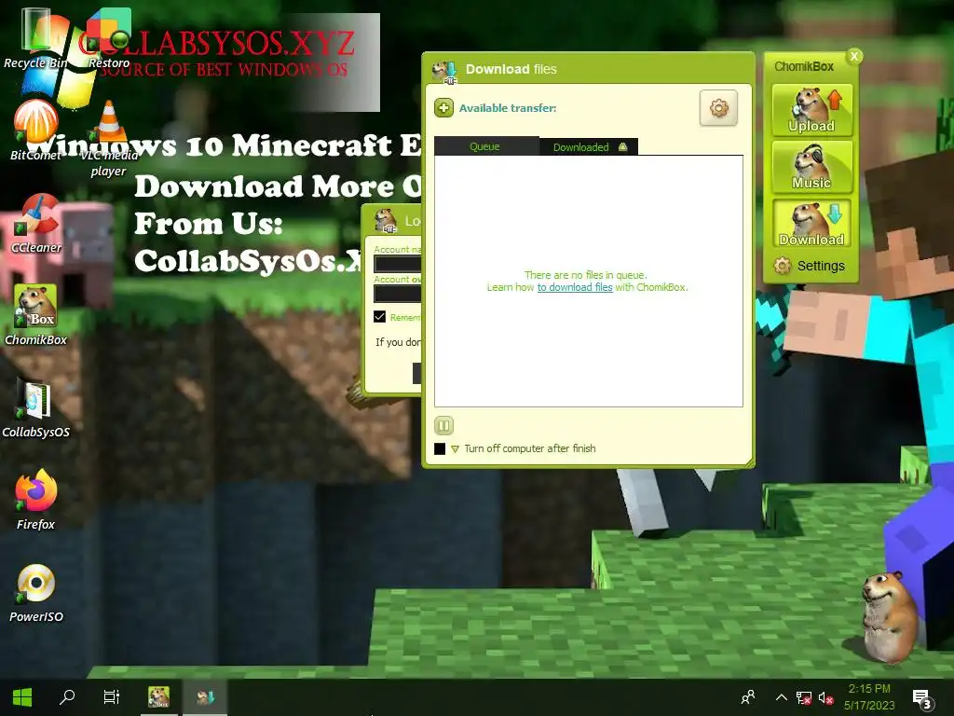Image resolution: width=954 pixels, height=716 pixels.
Task: Toggle the Remember checkbox in login window
Action: pos(380,317)
